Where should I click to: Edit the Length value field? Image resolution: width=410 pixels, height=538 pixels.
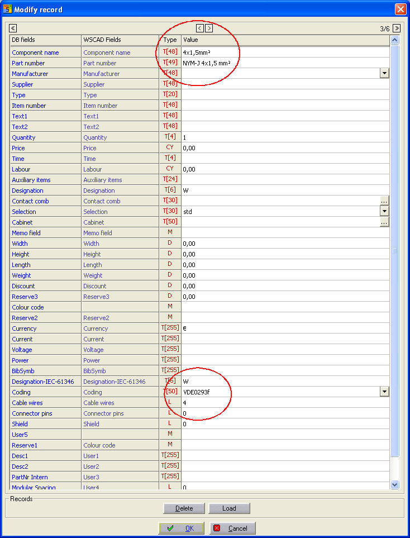[x=285, y=265]
